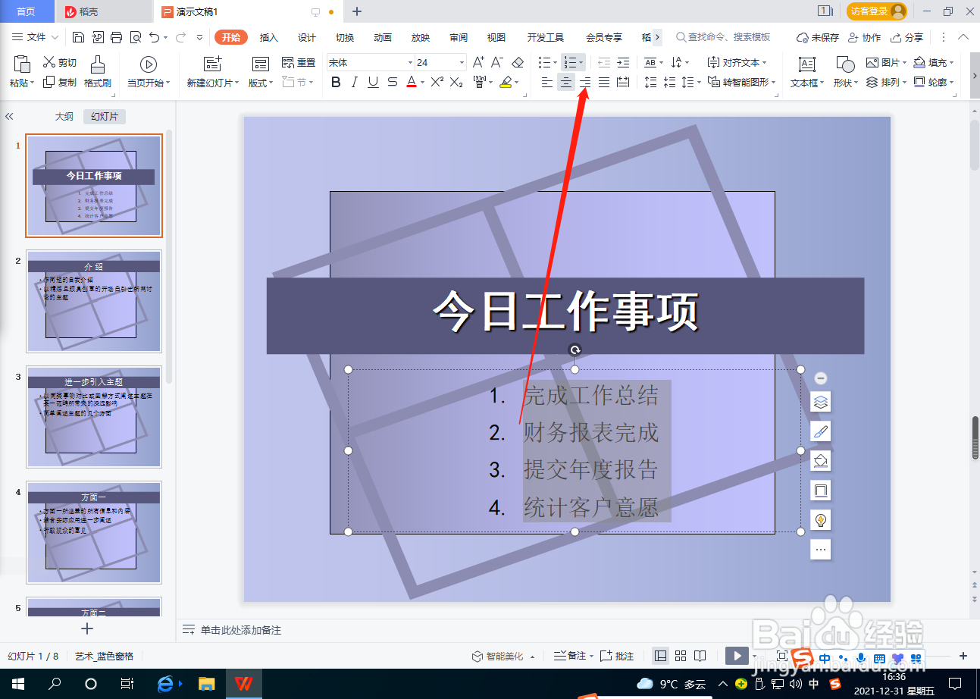The height and width of the screenshot is (699, 980).
Task: Toggle strikethrough formatting
Action: click(x=393, y=83)
